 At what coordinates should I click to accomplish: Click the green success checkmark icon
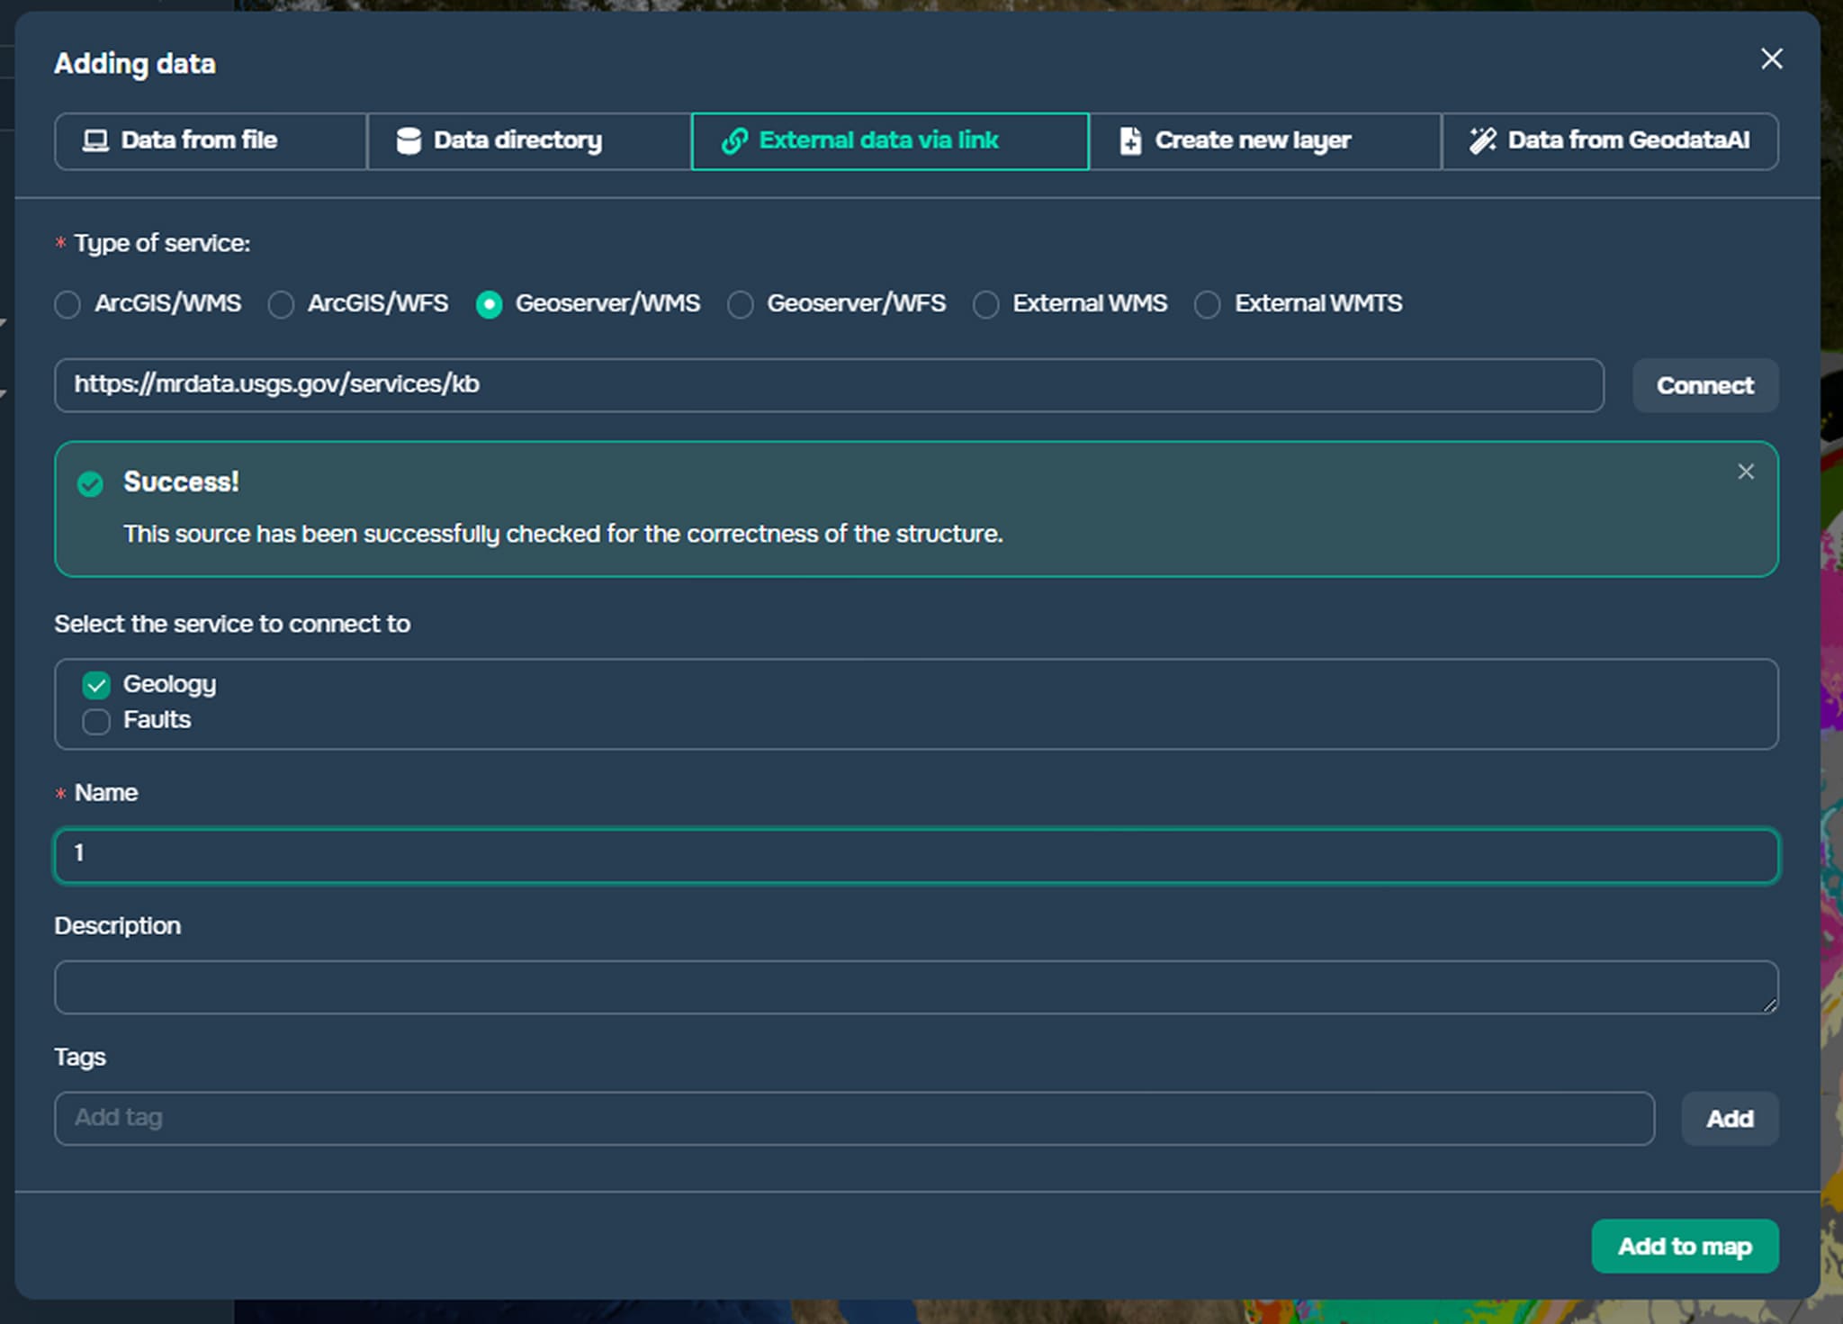pyautogui.click(x=90, y=483)
